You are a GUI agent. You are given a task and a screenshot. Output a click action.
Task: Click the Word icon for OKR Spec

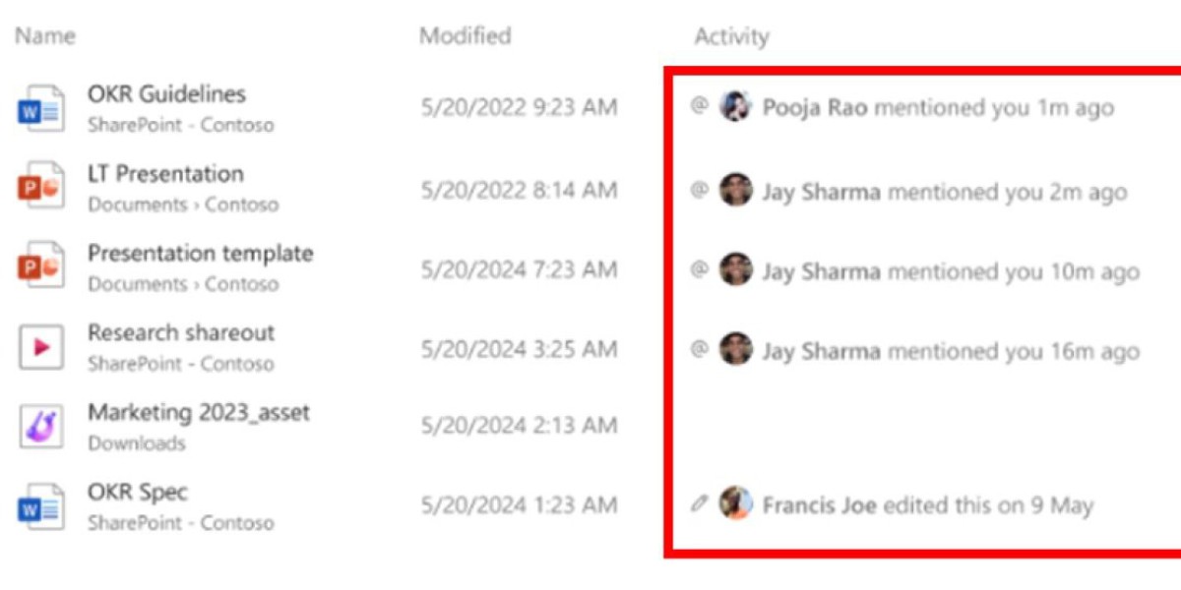pyautogui.click(x=41, y=506)
